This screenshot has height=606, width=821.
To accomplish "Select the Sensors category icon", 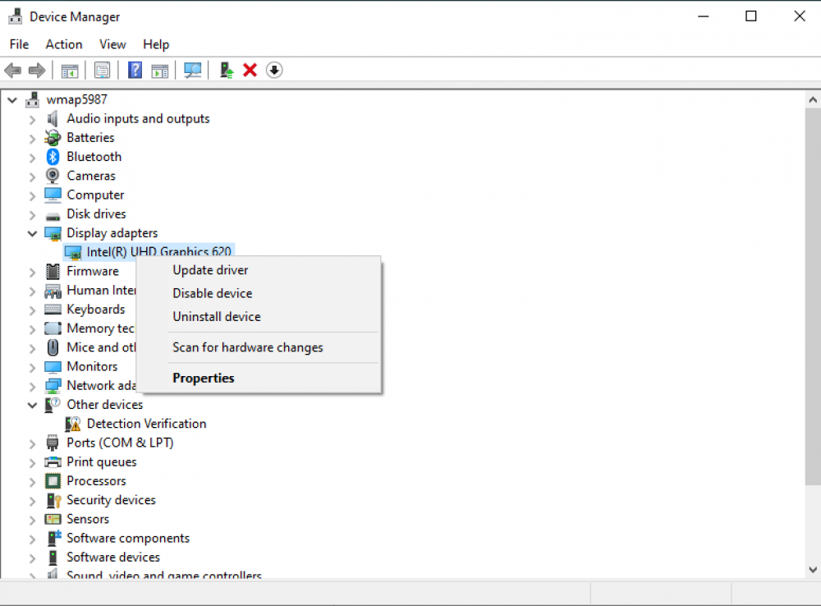I will [53, 519].
